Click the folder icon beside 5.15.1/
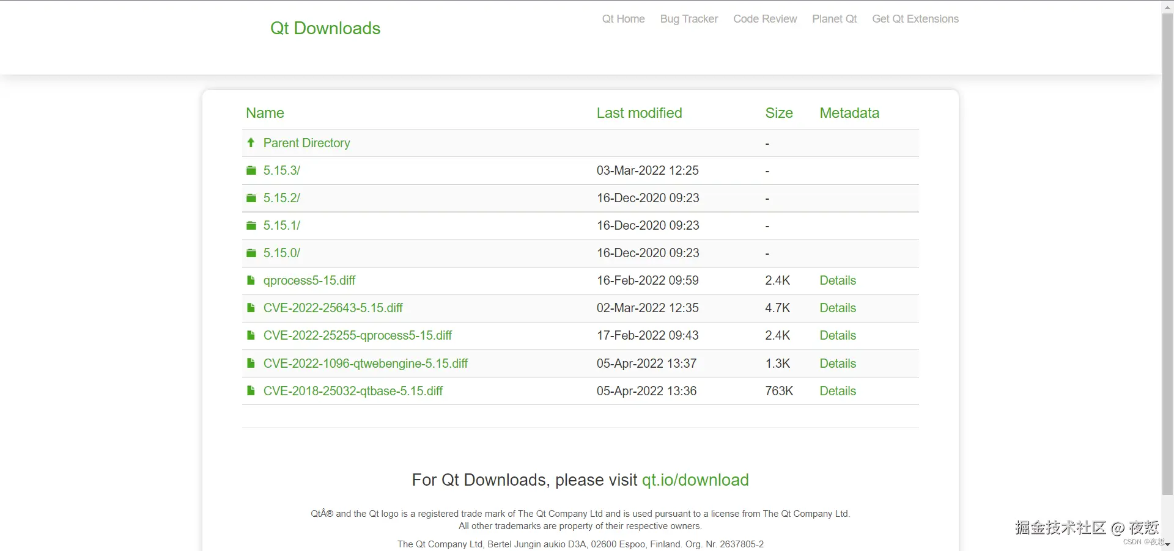Viewport: 1174px width, 551px height. point(251,225)
